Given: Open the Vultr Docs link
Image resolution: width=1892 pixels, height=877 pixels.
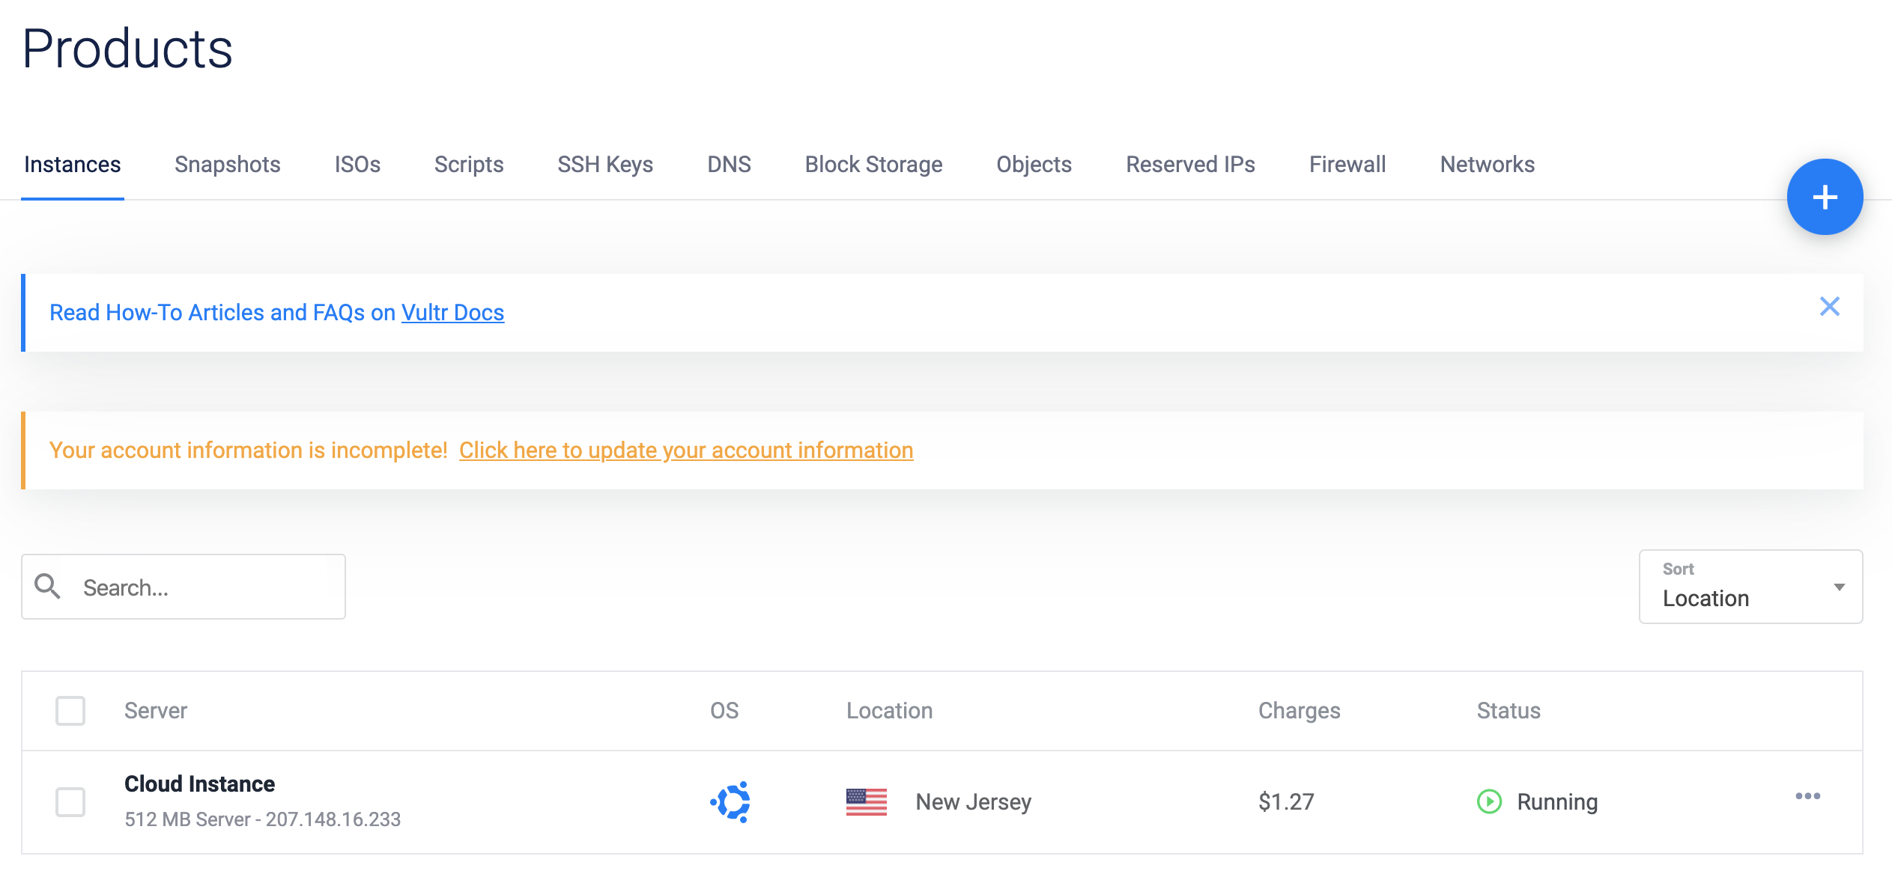Looking at the screenshot, I should click(x=452, y=312).
